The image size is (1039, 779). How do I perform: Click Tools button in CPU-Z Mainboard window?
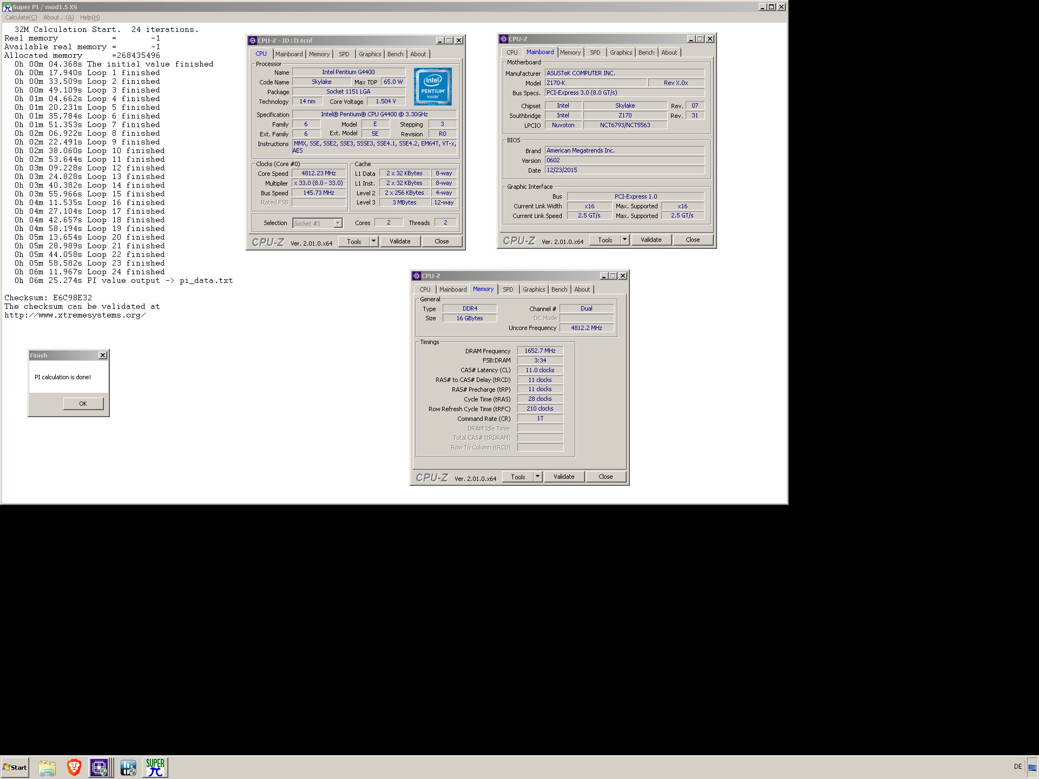click(x=606, y=240)
